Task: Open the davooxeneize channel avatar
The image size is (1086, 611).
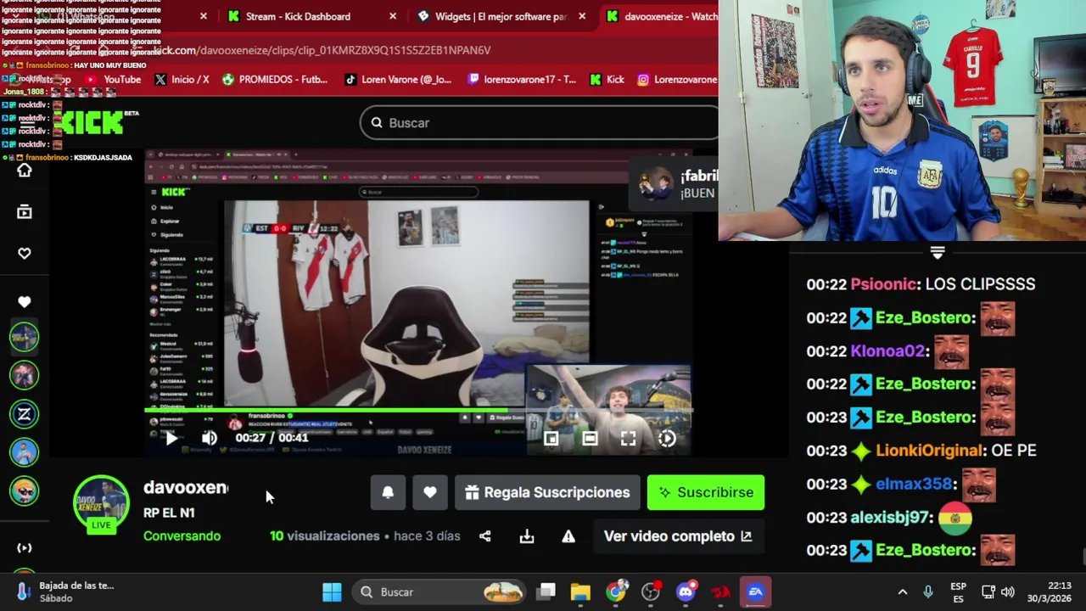Action: [101, 503]
